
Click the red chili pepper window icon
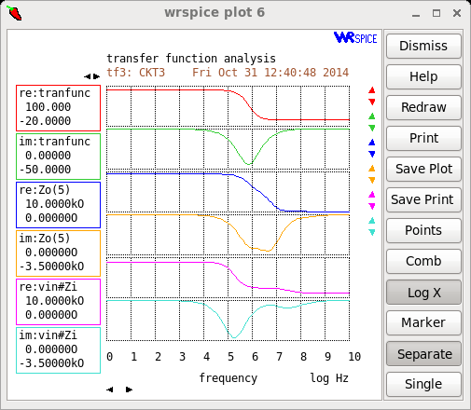coord(14,13)
